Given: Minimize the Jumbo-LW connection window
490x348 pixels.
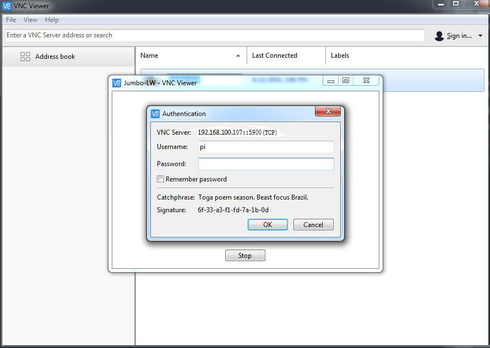Looking at the screenshot, I should pyautogui.click(x=331, y=81).
